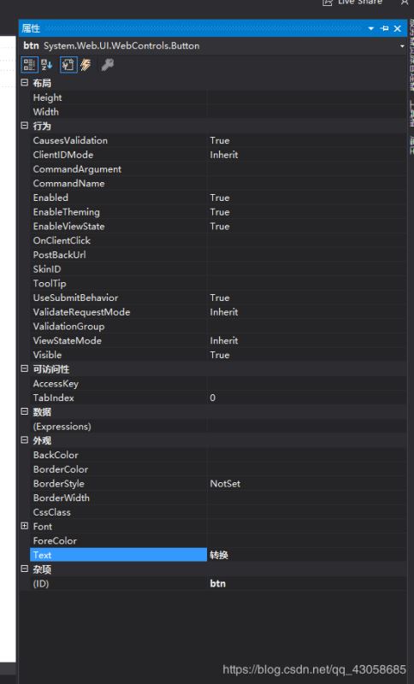Image resolution: width=414 pixels, height=684 pixels.
Task: Collapse the 杂项 category
Action: click(25, 569)
